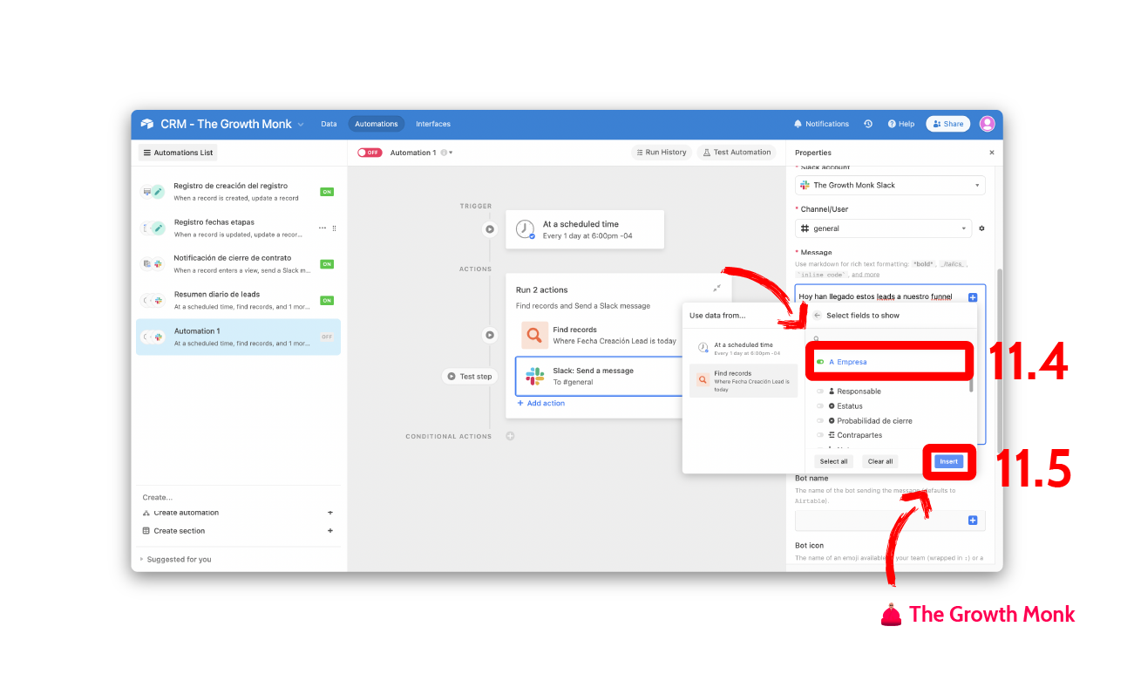This screenshot has height=681, width=1134.
Task: Click Create section label
Action: [179, 530]
